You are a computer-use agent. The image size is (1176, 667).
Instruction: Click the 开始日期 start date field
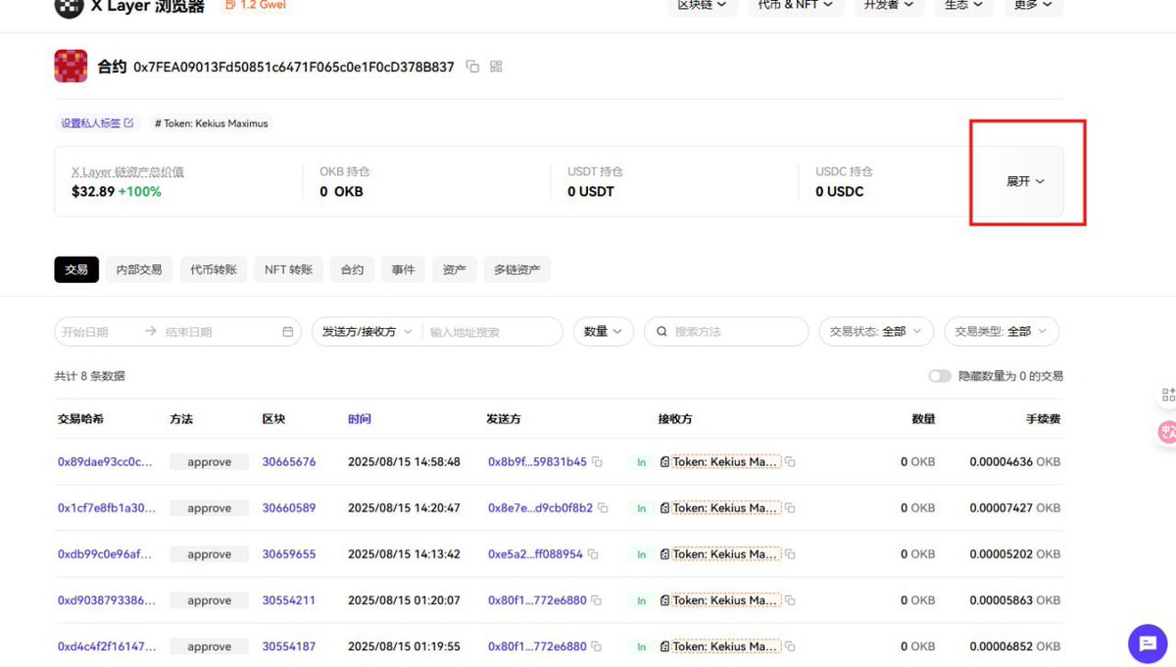click(98, 332)
